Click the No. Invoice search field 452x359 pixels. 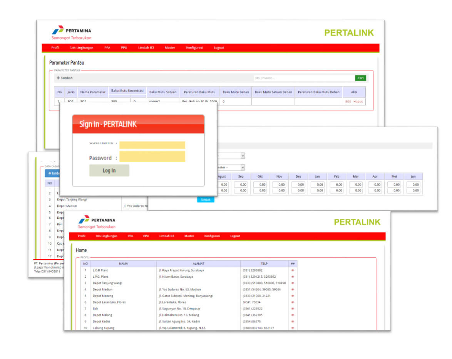(x=303, y=78)
